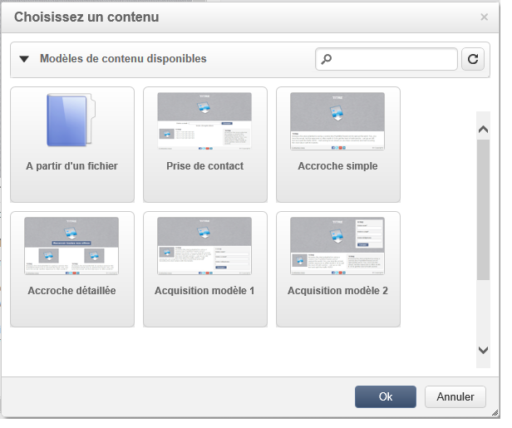Viewport: 512px width, 428px height.
Task: Click the scroll down chevron arrow
Action: (x=483, y=350)
